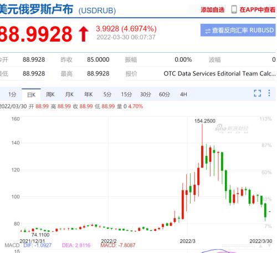
Task: Click the 88.9928 current price
Action: 36,34
